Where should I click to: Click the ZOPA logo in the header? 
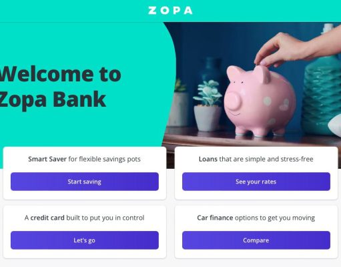(170, 11)
